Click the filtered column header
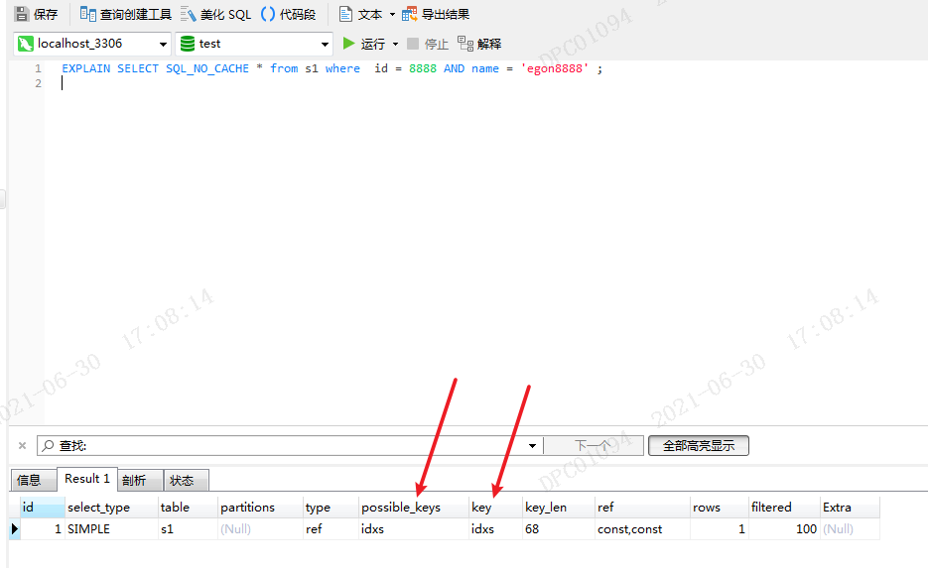This screenshot has width=928, height=568. click(785, 508)
